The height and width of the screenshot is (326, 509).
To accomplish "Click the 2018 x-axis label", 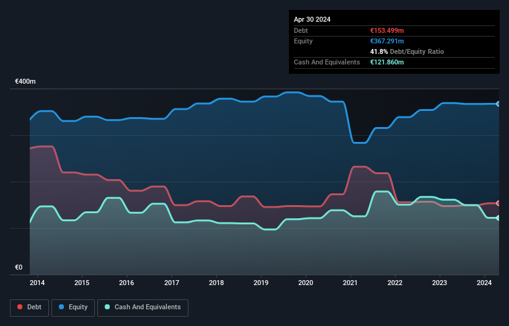I will click(216, 283).
